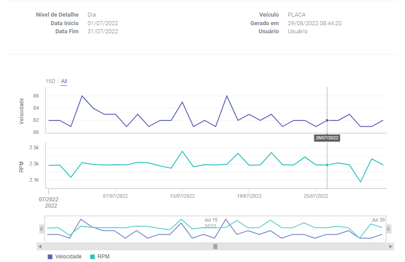Screen dimensions: 405x262
Task: Click the 2.1k tick on the RPM axis
Action: [x=34, y=180]
